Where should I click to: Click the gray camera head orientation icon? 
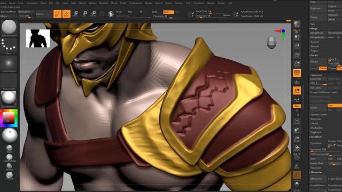click(271, 43)
